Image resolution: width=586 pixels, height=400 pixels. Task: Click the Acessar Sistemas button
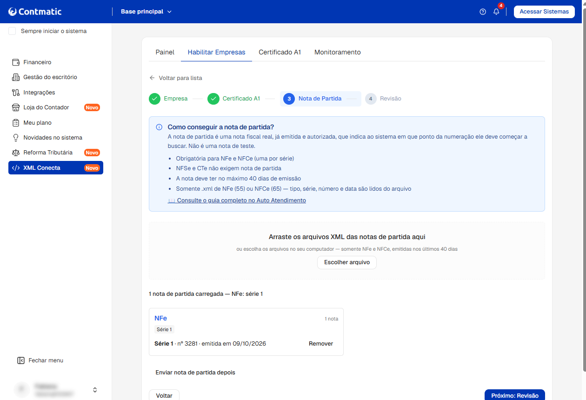(544, 12)
